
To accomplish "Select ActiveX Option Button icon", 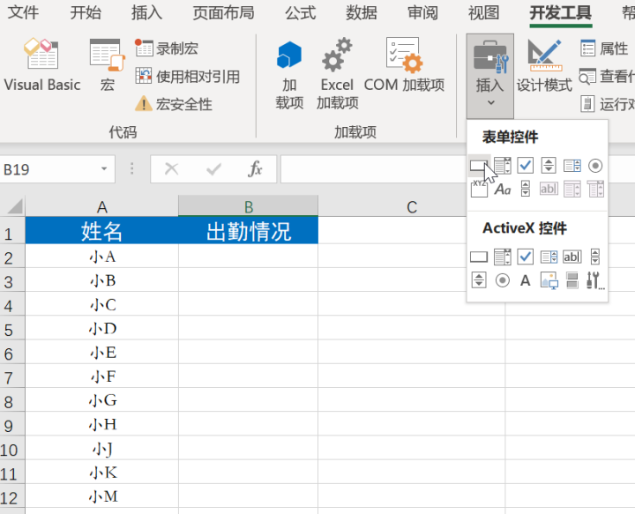I will point(502,280).
